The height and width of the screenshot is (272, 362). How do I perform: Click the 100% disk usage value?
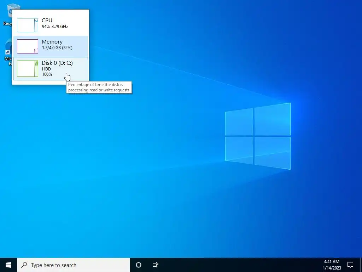47,74
